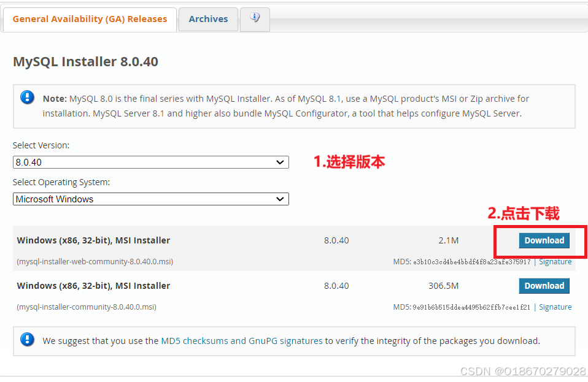This screenshot has height=382, width=588.
Task: Open the Select Operating System dropdown
Action: pos(151,199)
